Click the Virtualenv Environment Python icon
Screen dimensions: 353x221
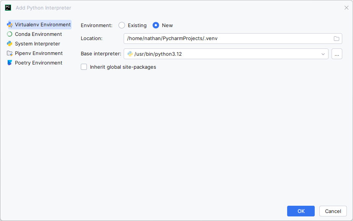[x=10, y=25]
